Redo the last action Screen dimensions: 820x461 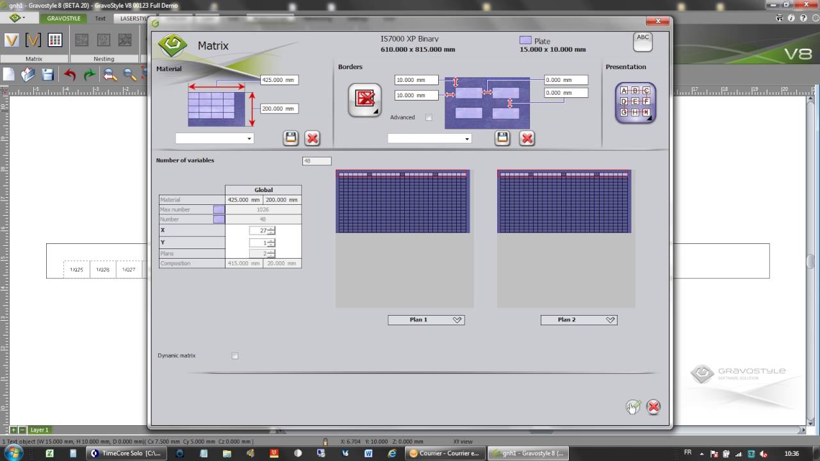tap(90, 74)
